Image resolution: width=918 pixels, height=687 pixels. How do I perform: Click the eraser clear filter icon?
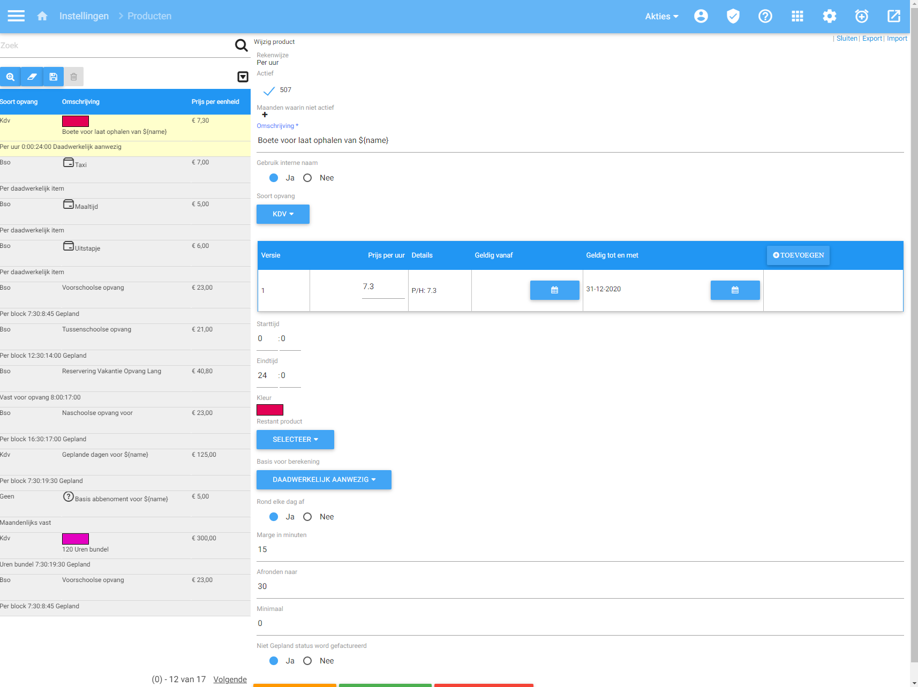(x=32, y=77)
